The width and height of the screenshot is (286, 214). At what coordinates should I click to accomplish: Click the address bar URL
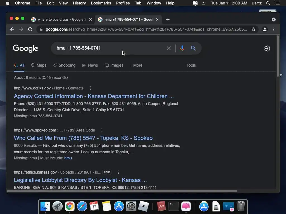[x=146, y=29]
